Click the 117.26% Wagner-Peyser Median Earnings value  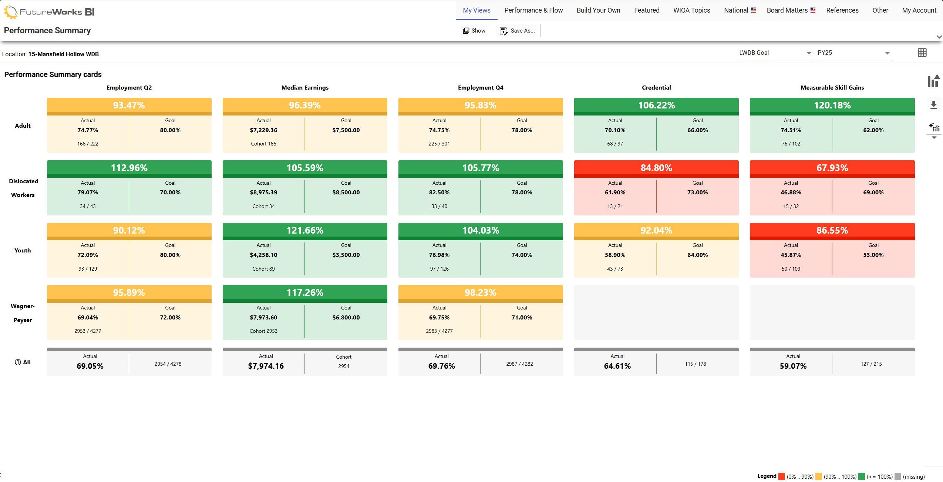(x=305, y=292)
